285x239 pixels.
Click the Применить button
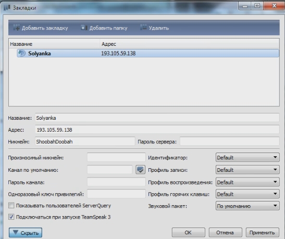click(262, 232)
